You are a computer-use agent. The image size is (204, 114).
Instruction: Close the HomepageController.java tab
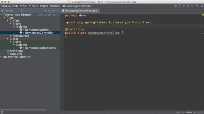[98, 11]
